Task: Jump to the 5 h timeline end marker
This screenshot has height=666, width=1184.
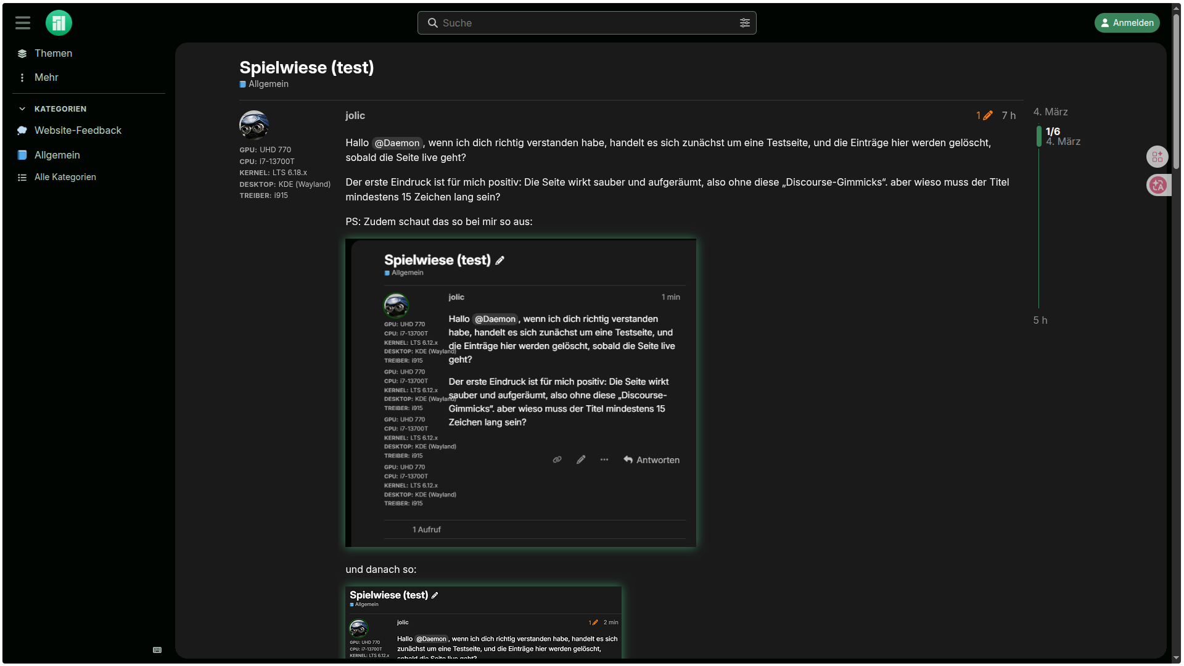Action: click(1040, 320)
